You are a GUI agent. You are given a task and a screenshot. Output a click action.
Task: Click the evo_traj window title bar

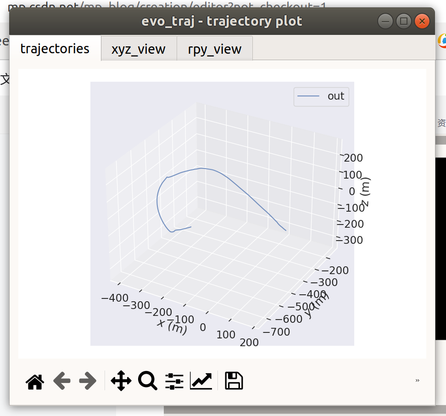tap(222, 21)
